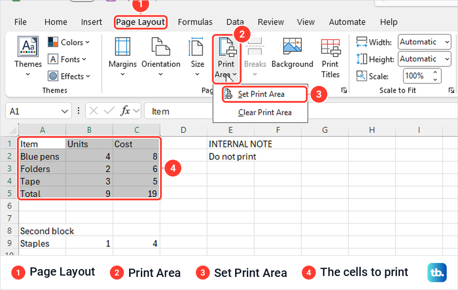Click the Scale 100% field
The width and height of the screenshot is (458, 290).
pyautogui.click(x=417, y=76)
